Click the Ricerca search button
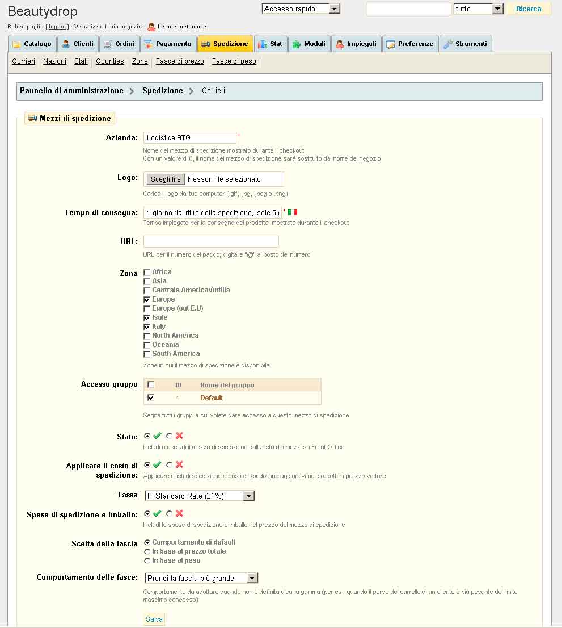Screen dimensions: 562x628 pyautogui.click(x=529, y=9)
